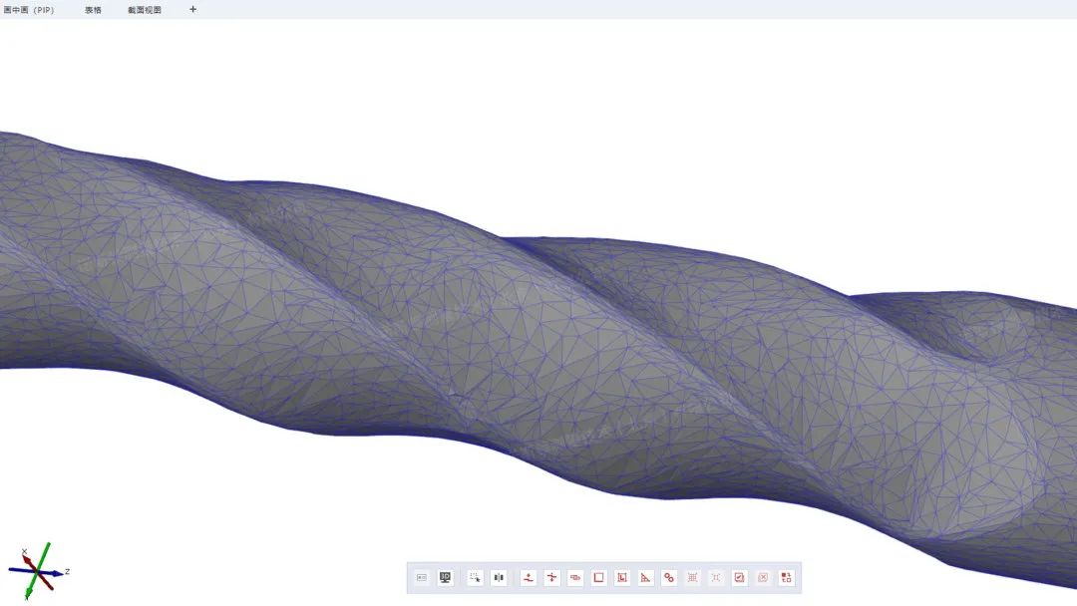The height and width of the screenshot is (606, 1077).
Task: Select the red surface point tool
Action: (x=529, y=577)
